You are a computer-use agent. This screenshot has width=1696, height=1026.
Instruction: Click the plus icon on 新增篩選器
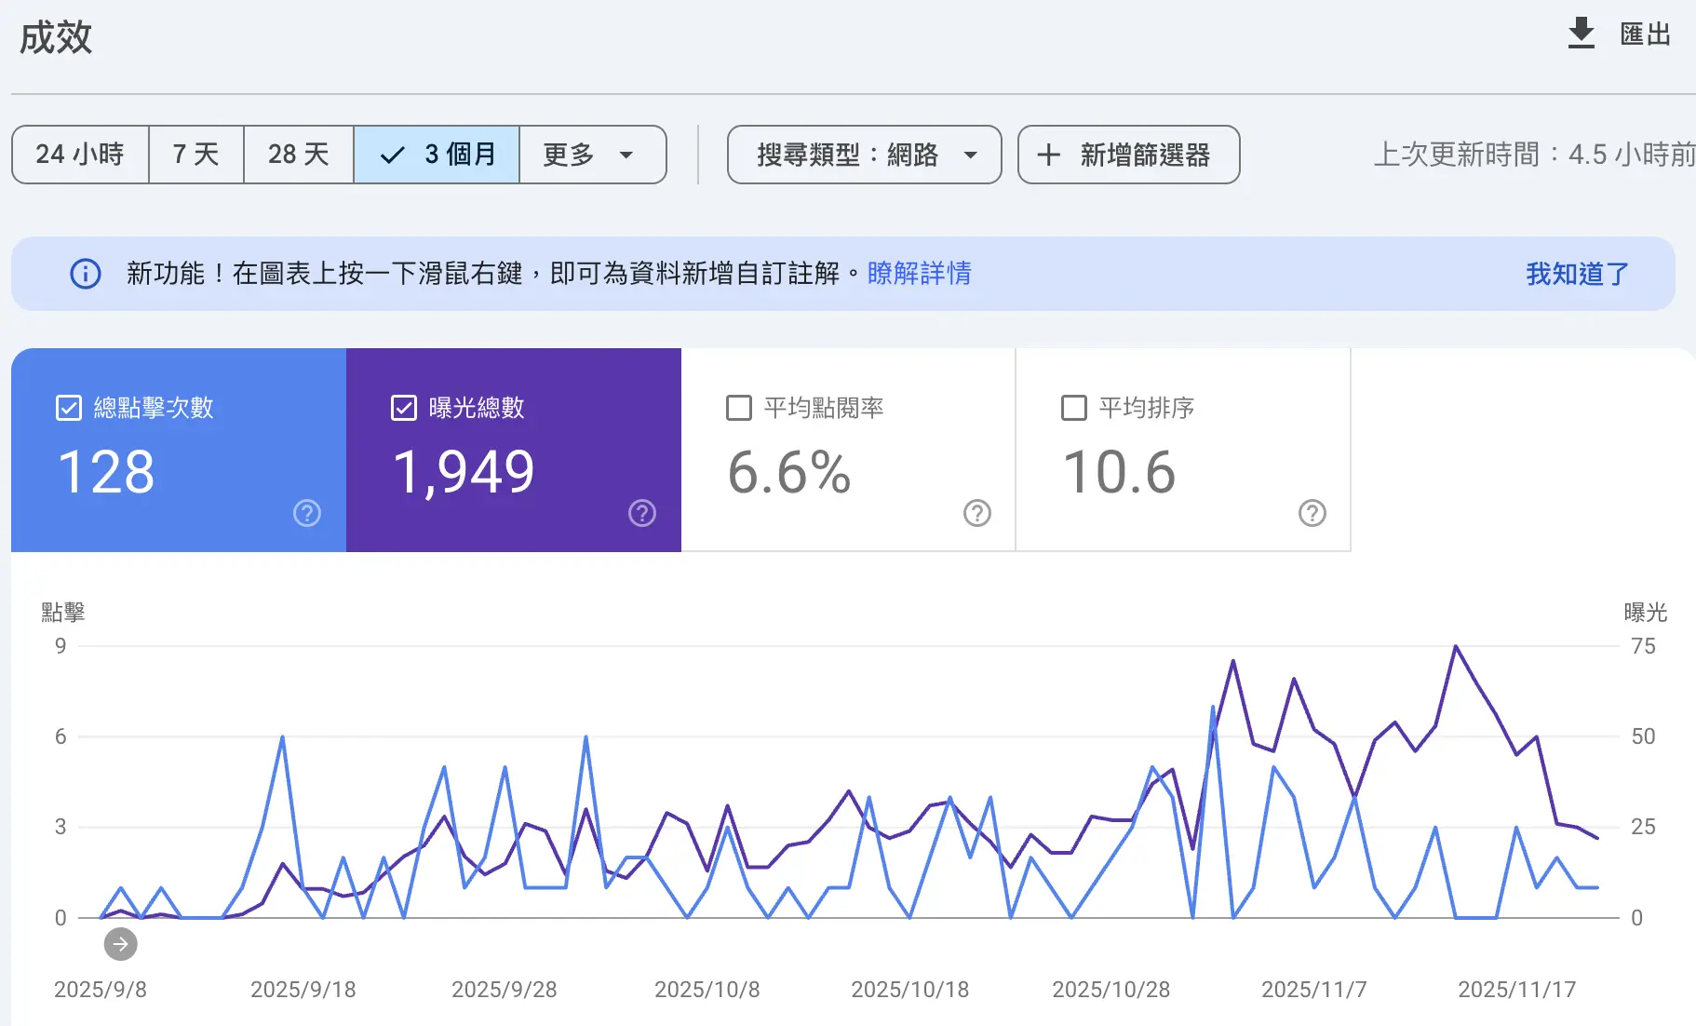(1051, 155)
